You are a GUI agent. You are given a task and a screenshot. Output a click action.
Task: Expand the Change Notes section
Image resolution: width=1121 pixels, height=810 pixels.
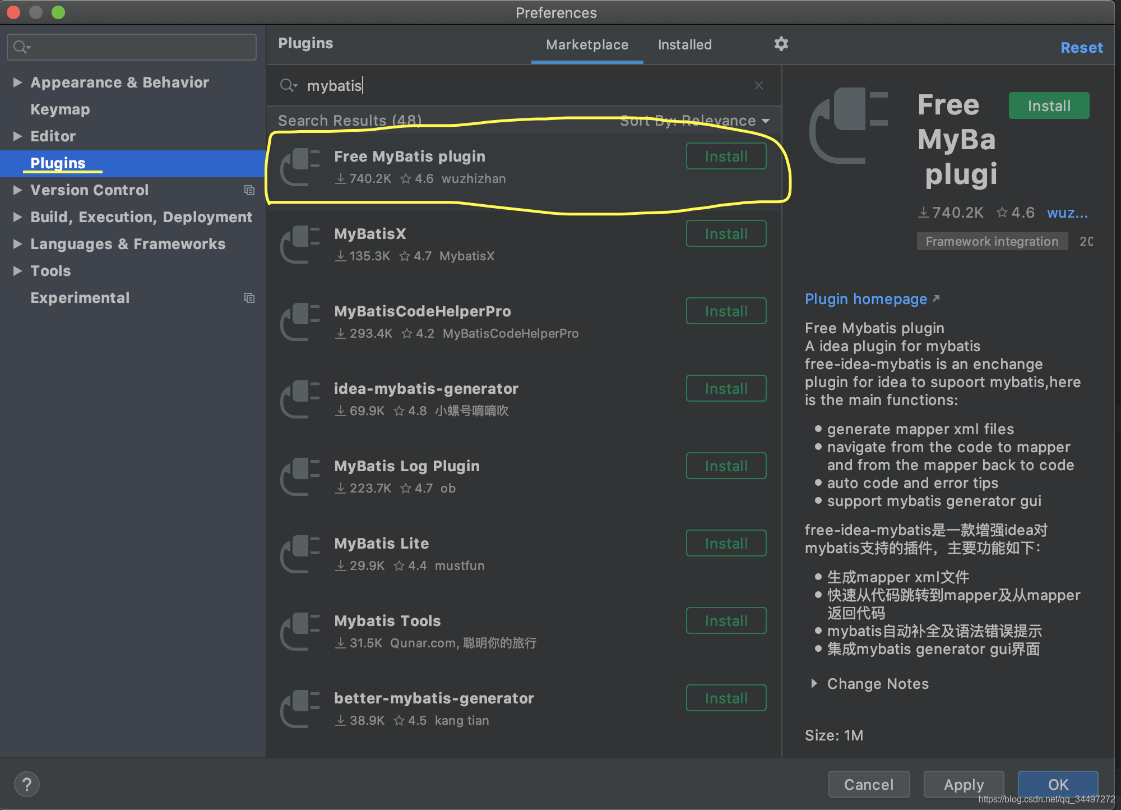pos(814,683)
